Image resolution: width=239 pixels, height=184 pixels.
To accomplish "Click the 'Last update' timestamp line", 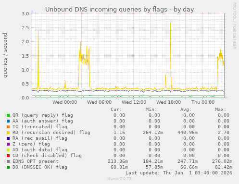I will pos(179,173).
